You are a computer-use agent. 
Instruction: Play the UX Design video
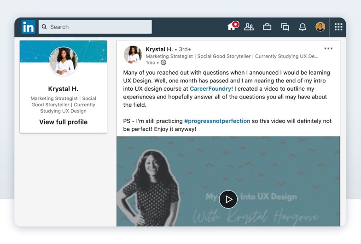pos(228,199)
